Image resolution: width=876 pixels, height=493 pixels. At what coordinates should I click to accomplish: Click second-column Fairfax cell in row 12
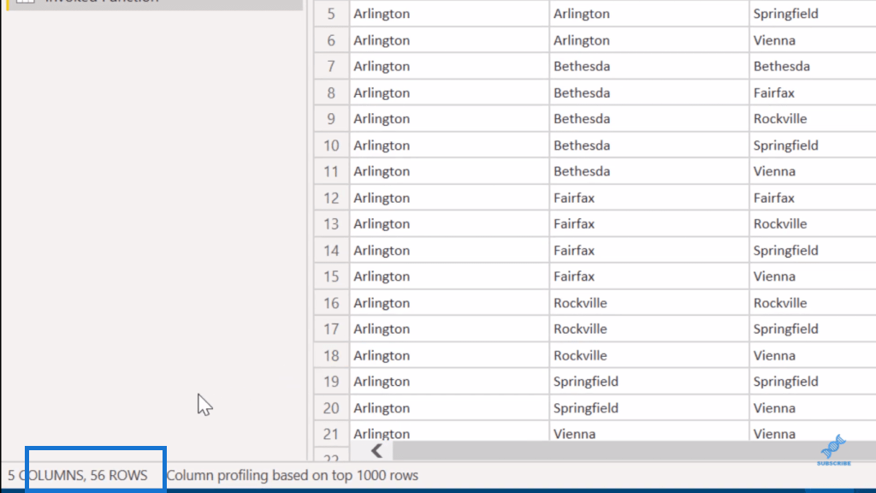[x=649, y=198]
